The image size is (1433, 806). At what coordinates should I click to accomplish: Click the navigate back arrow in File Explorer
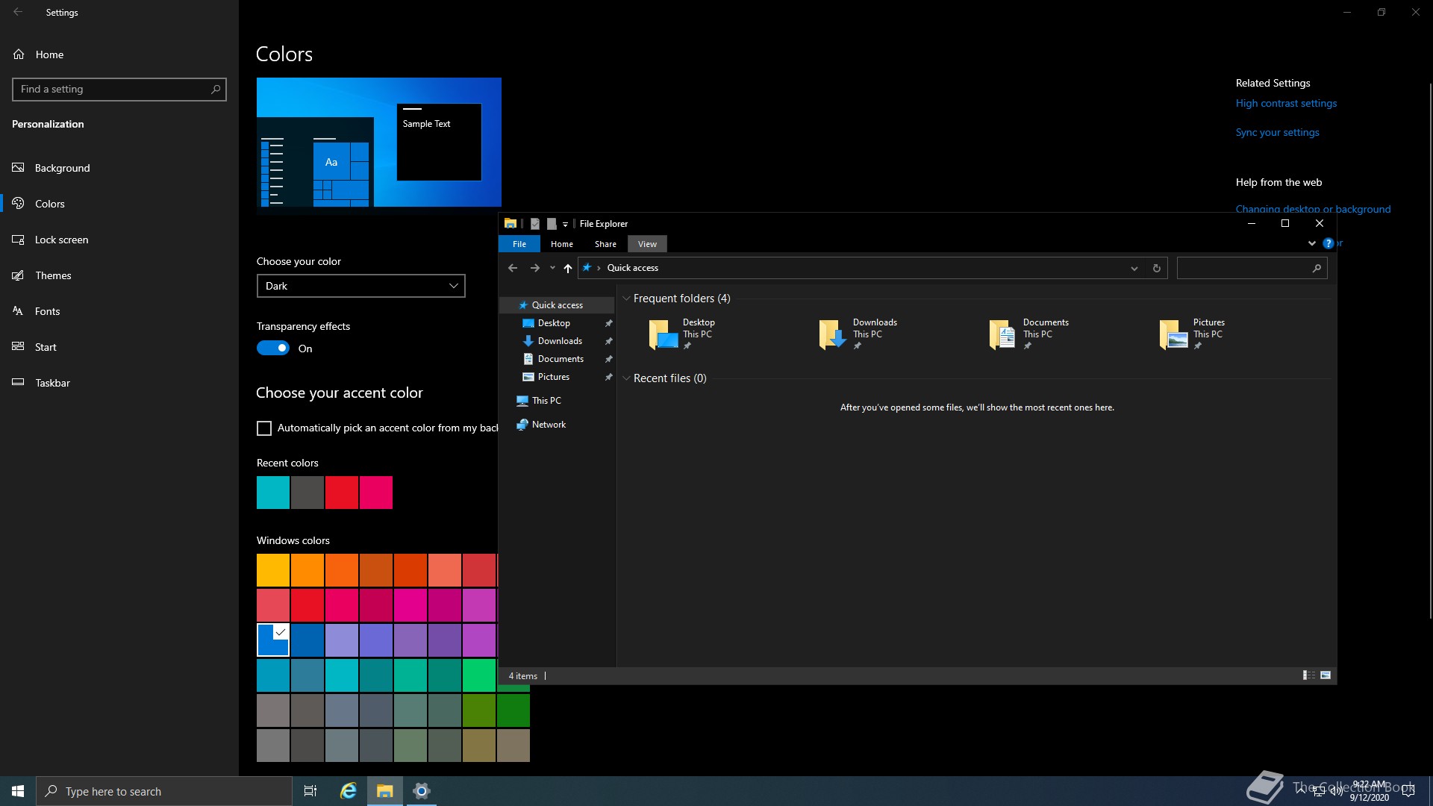click(x=513, y=268)
